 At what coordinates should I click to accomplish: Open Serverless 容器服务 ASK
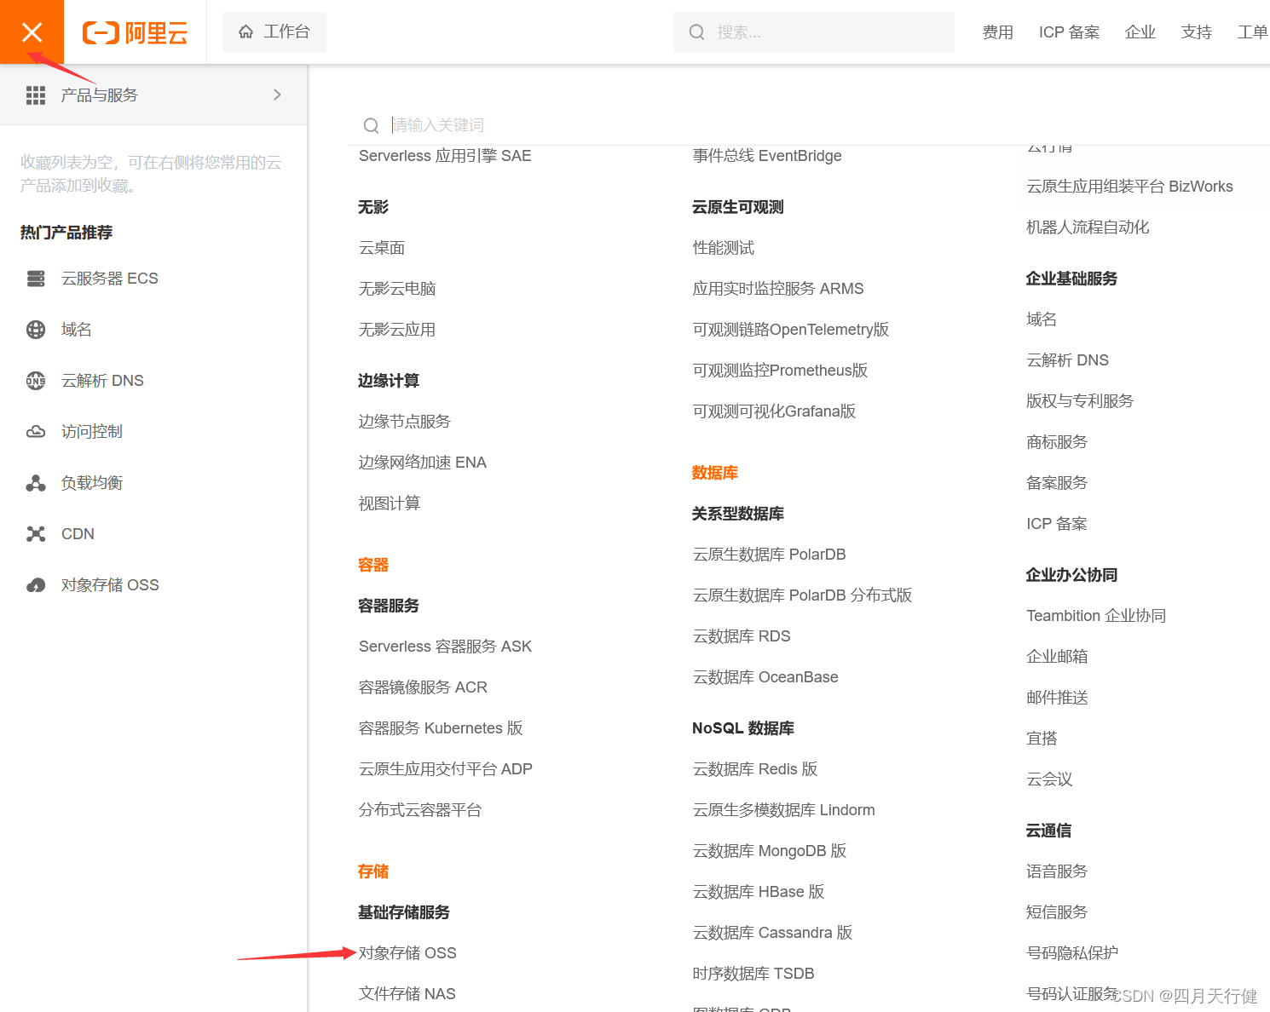445,647
